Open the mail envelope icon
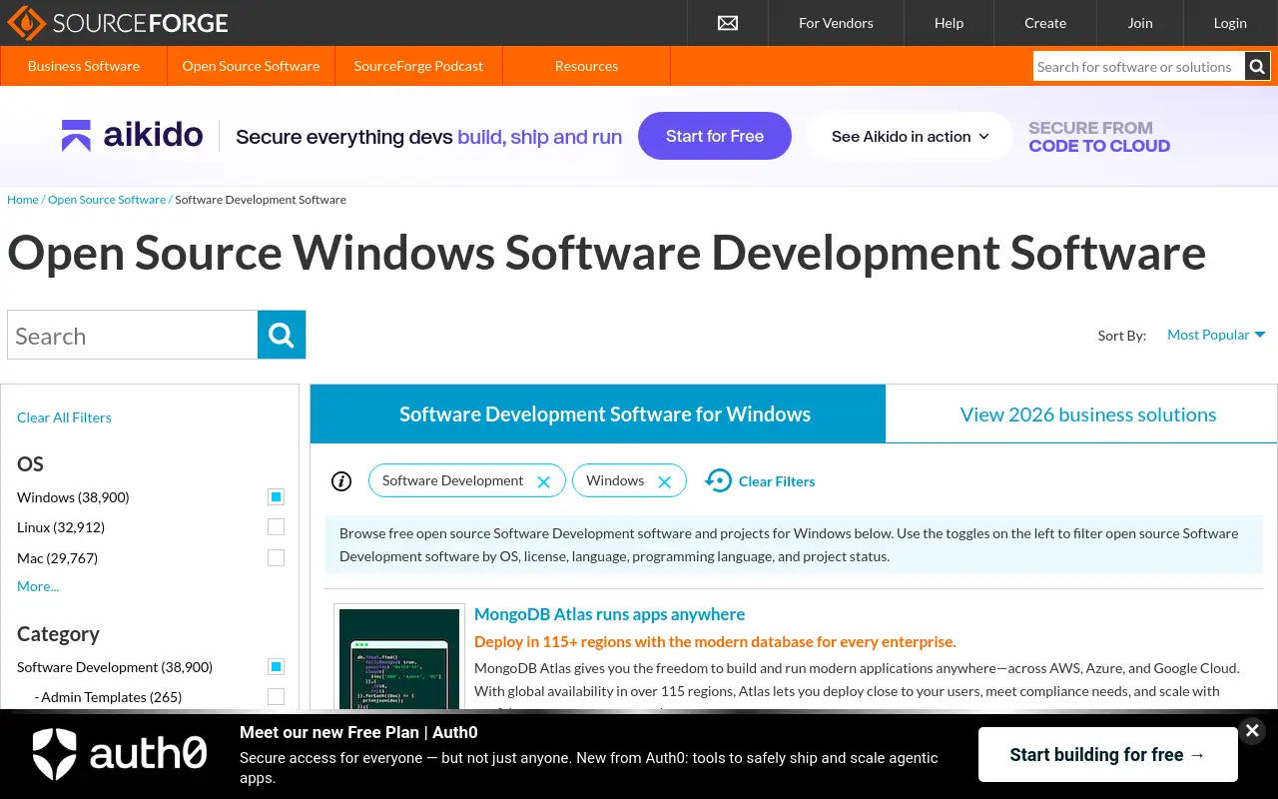 [728, 23]
